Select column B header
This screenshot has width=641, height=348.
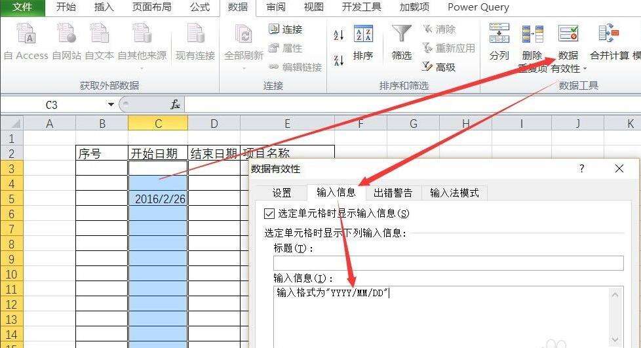[x=102, y=123]
